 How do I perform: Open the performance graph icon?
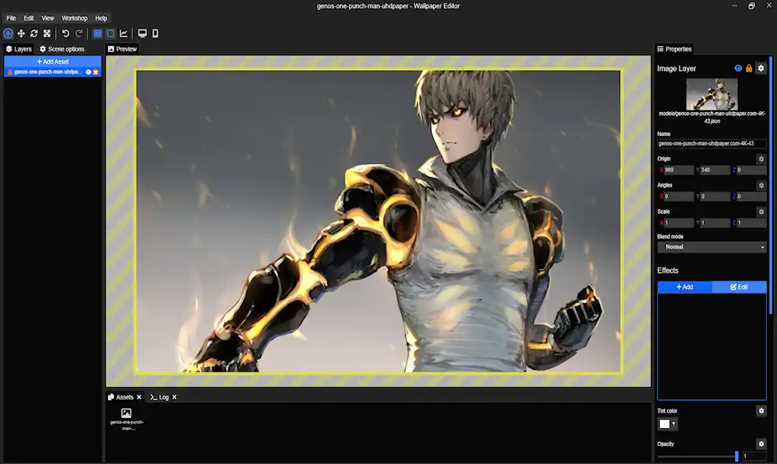[124, 33]
